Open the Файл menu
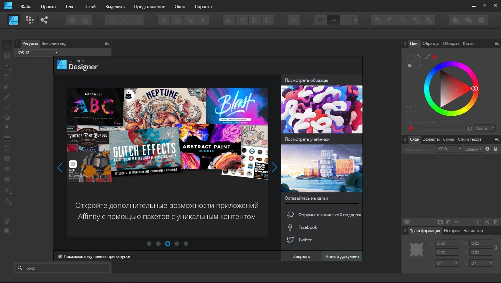Screen dimensions: 501x283 [x=26, y=7]
